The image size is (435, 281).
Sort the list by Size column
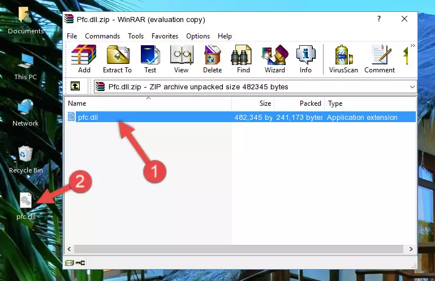tap(253, 103)
